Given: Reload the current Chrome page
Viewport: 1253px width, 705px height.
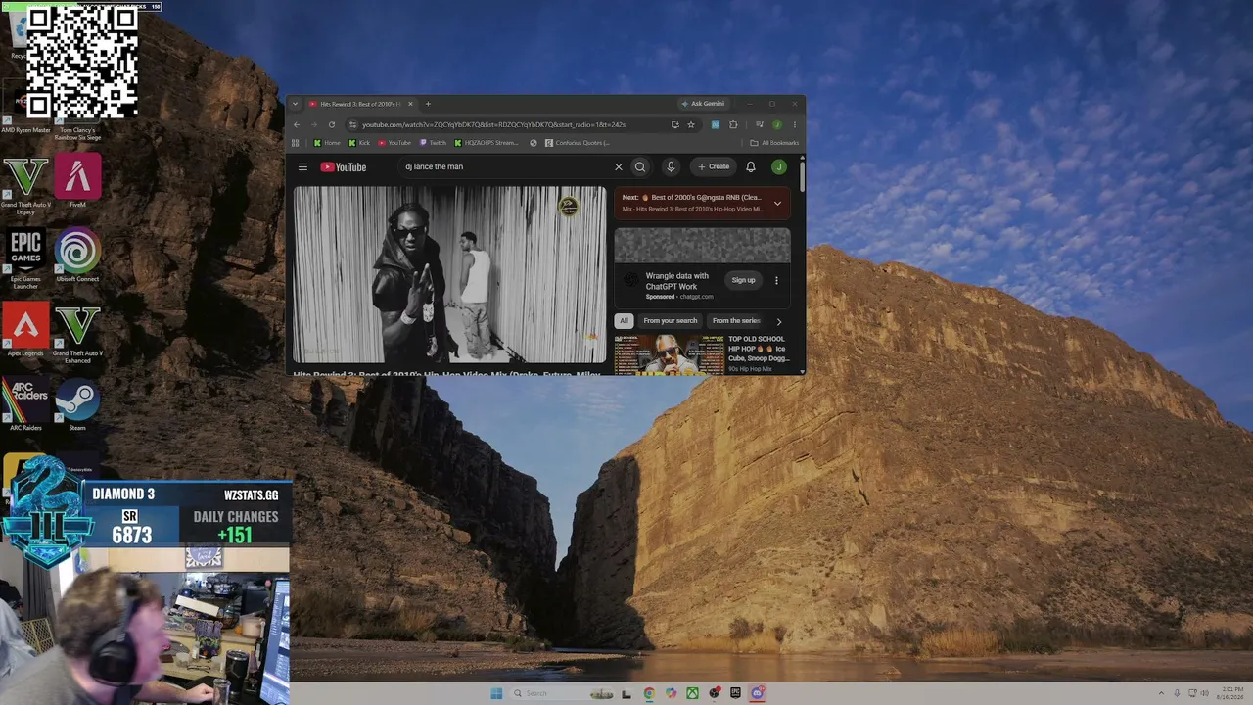Looking at the screenshot, I should point(332,125).
